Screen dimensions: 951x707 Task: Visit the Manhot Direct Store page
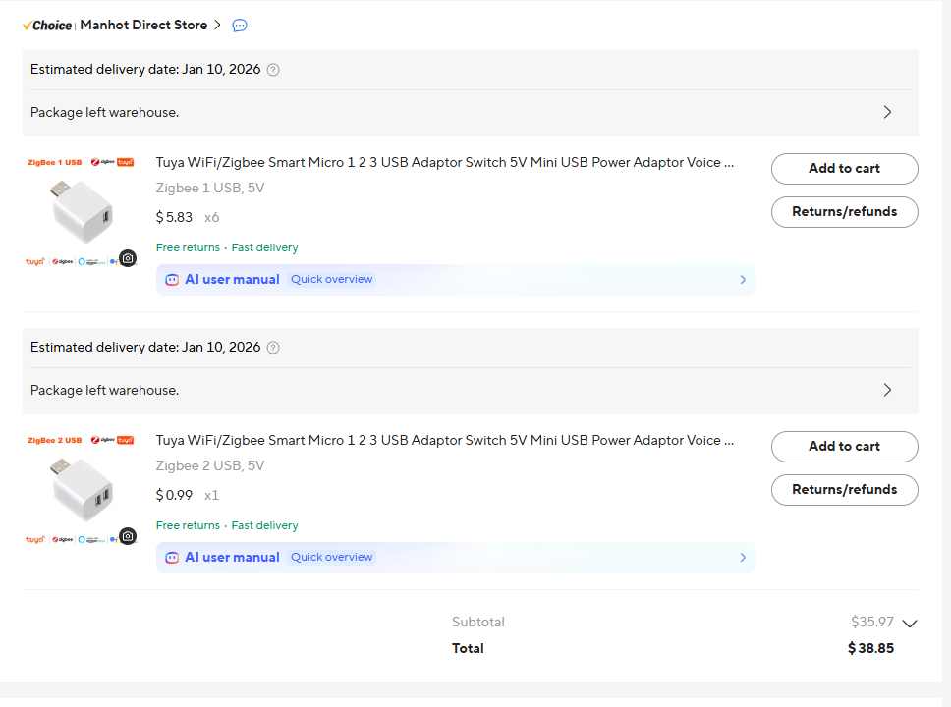tap(143, 26)
